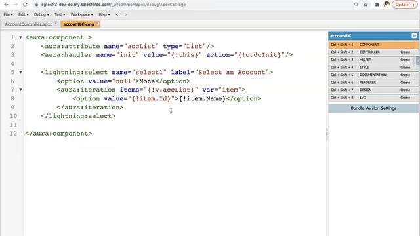Click Create next to DOCUMENTATION

406,75
